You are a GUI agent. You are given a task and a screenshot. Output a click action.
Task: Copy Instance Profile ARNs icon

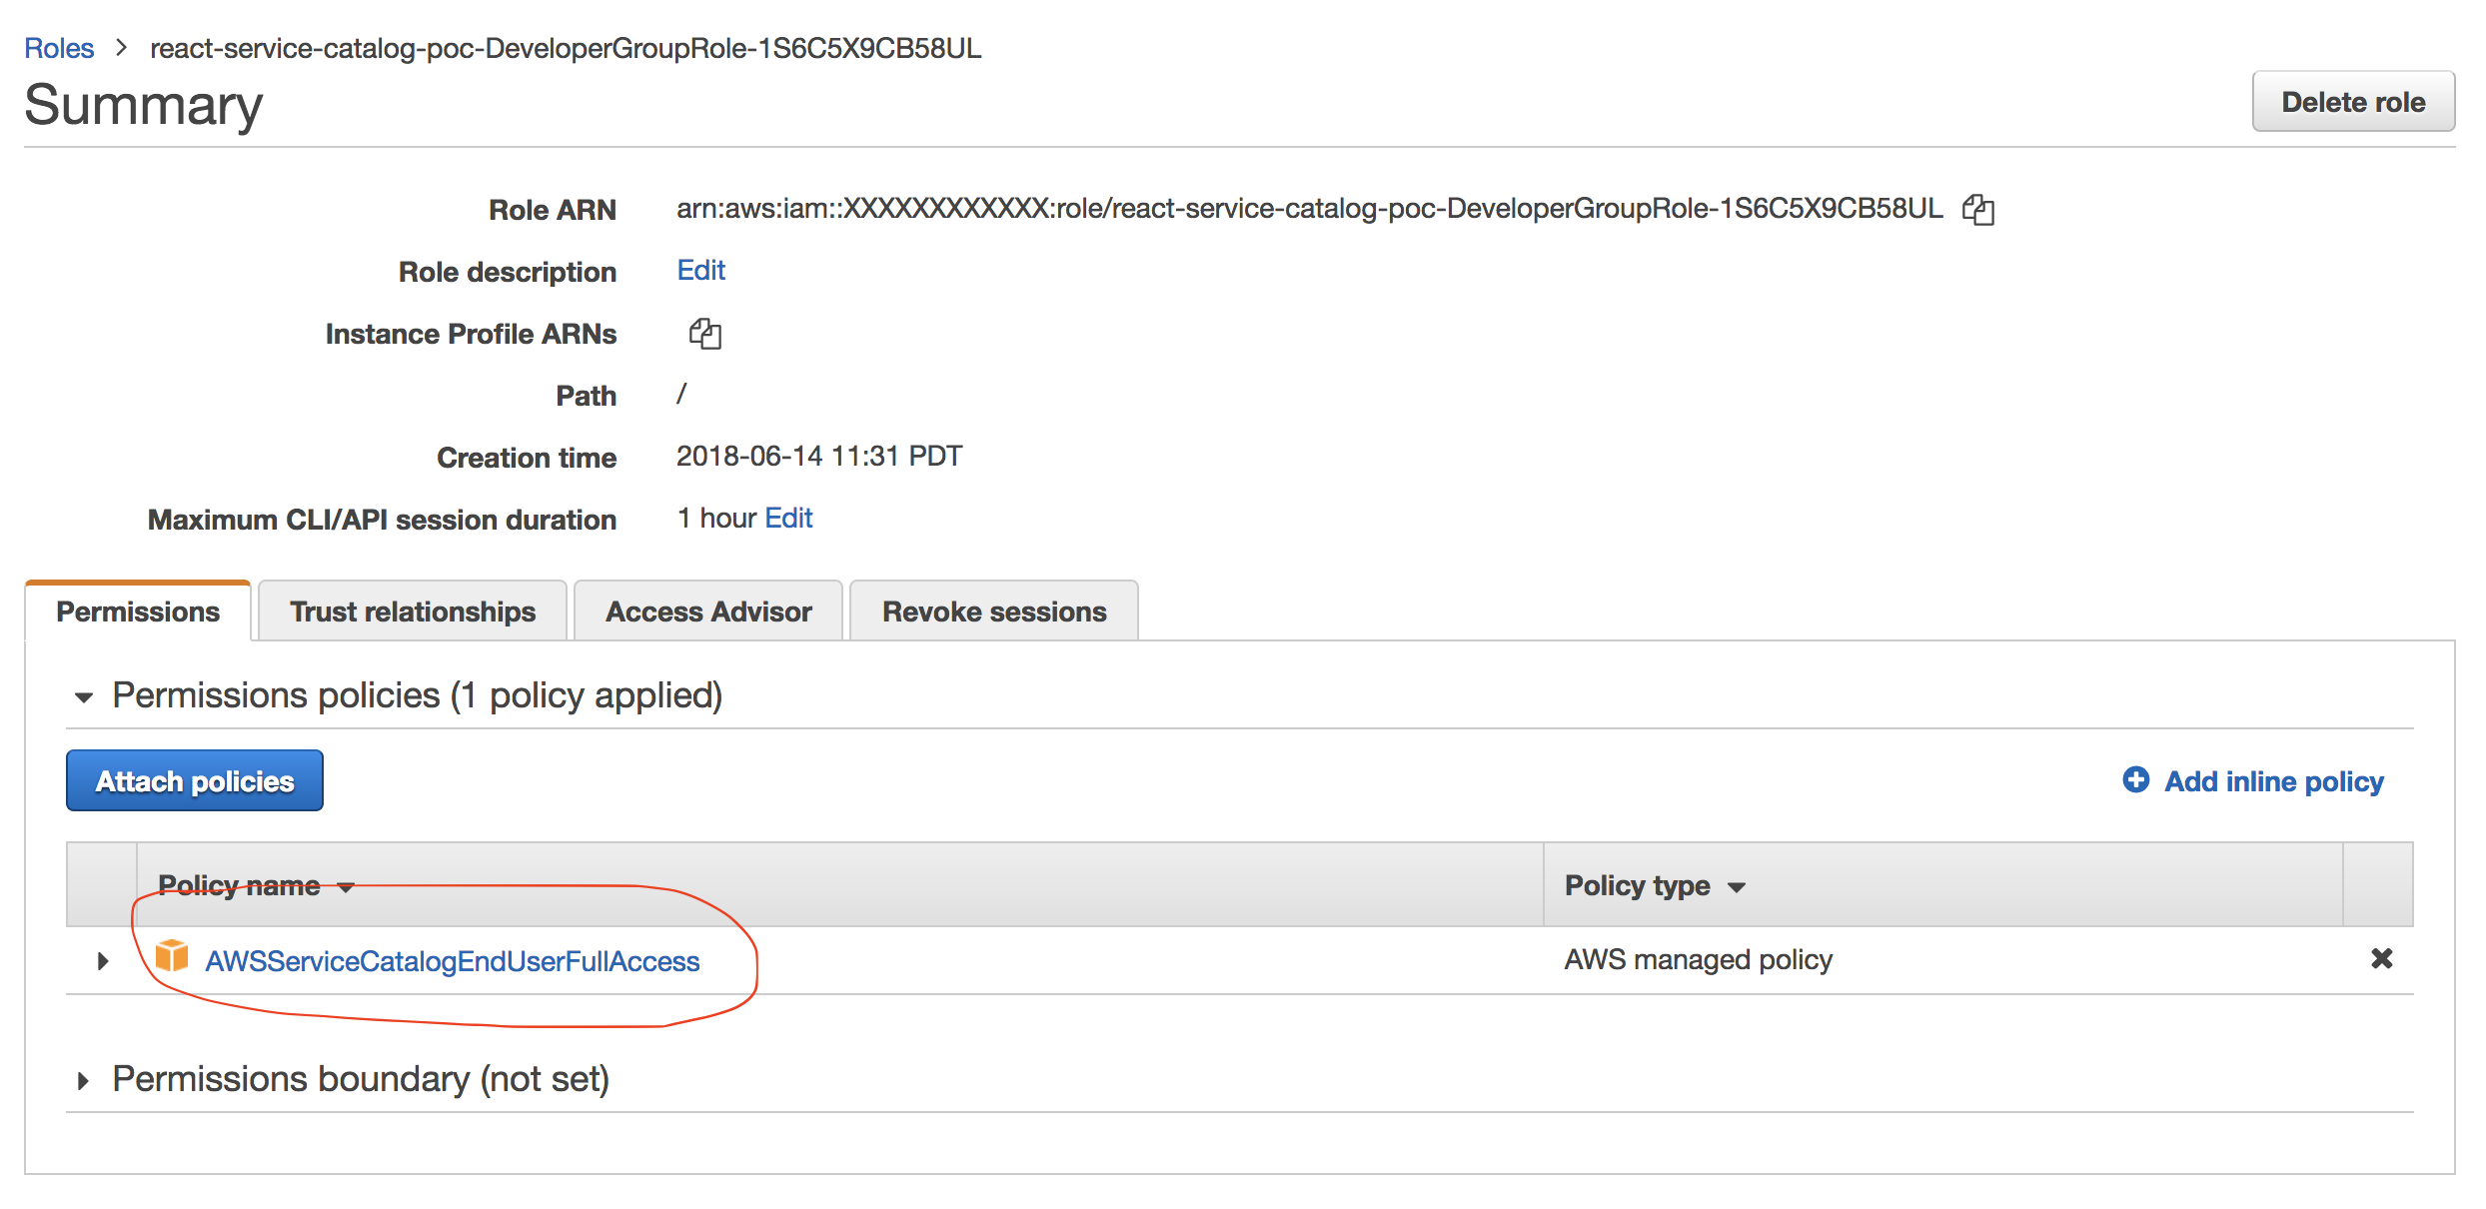(704, 333)
